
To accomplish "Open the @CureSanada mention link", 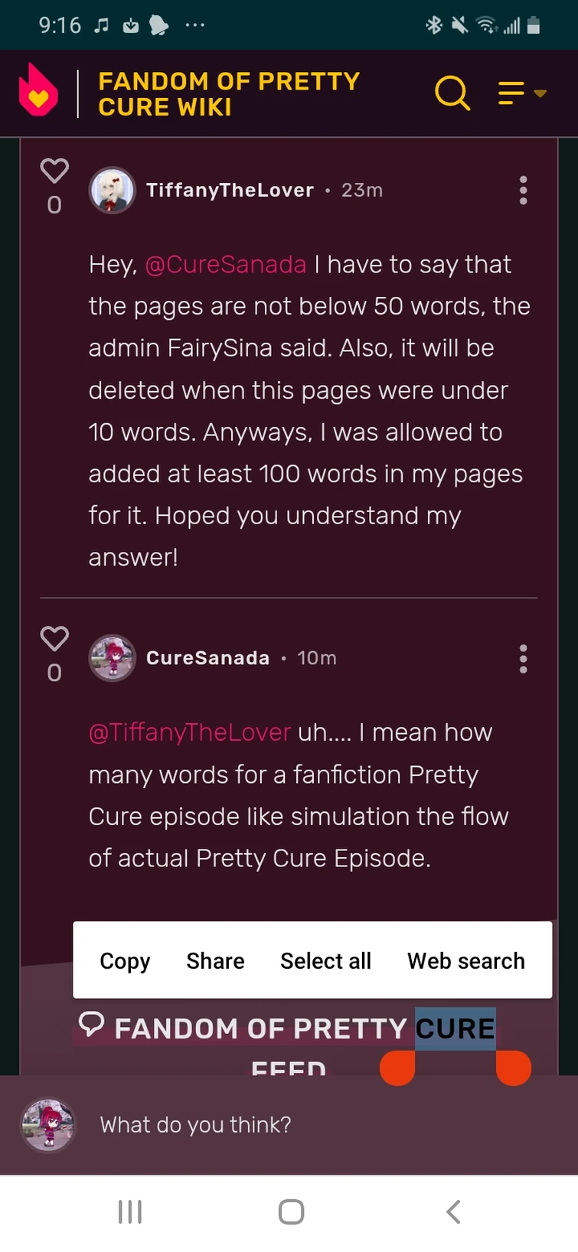I will (x=226, y=264).
